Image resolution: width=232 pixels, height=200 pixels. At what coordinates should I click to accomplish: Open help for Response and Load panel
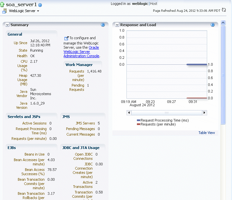coord(213,25)
